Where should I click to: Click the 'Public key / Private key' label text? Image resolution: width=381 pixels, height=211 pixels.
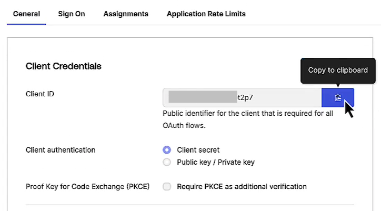point(216,162)
